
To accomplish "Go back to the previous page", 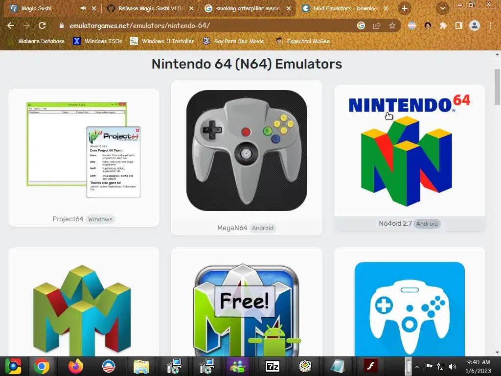I will (11, 25).
